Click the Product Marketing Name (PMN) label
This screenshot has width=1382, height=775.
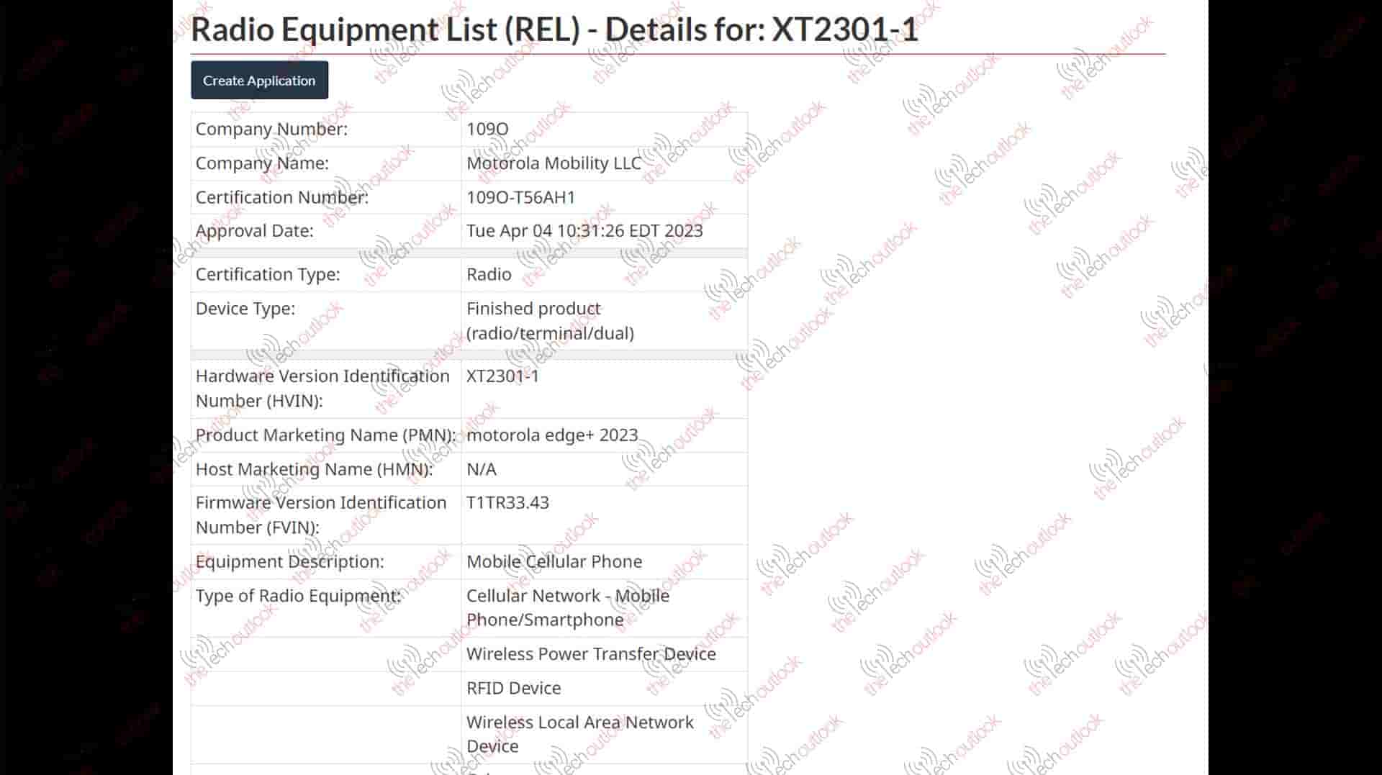(325, 435)
